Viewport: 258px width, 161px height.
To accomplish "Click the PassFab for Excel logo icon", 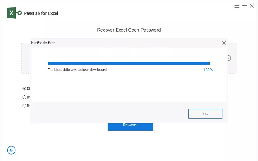I will (x=14, y=13).
